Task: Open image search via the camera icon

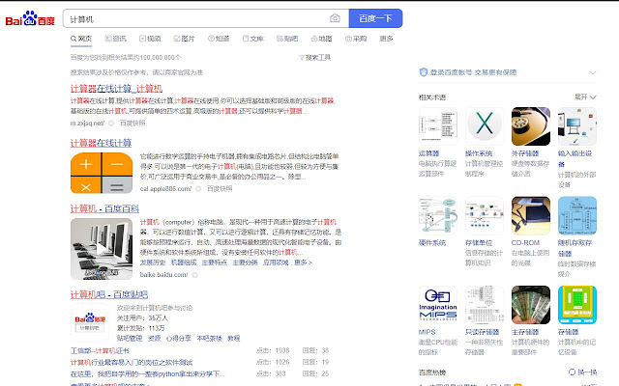Action: coord(335,18)
